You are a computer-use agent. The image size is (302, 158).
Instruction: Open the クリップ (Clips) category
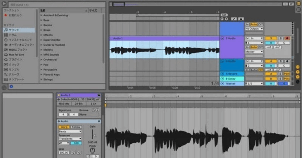click(x=19, y=65)
